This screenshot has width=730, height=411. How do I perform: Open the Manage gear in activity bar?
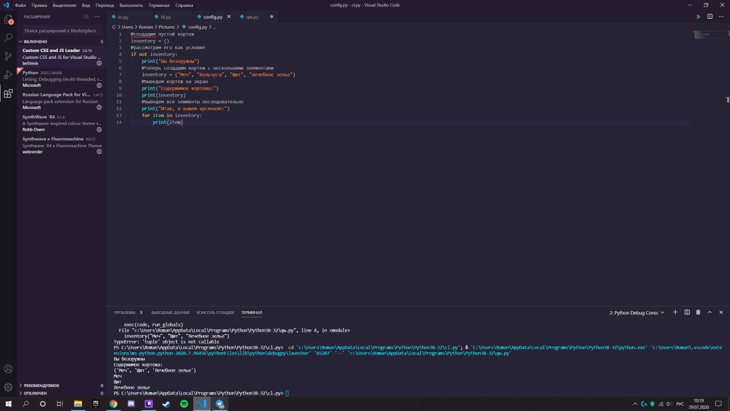pyautogui.click(x=9, y=388)
